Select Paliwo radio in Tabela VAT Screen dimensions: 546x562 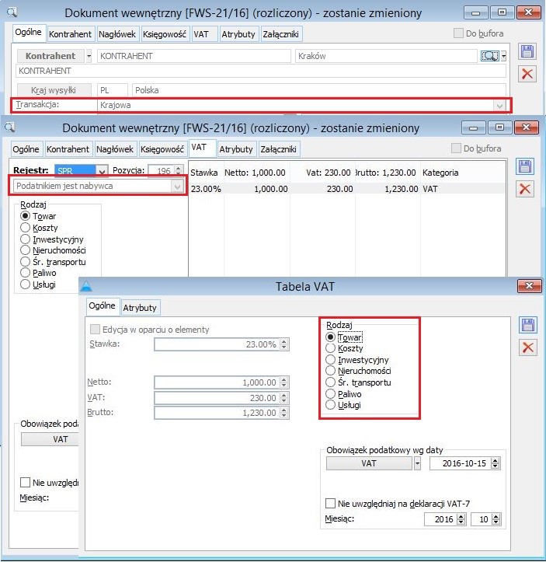click(x=330, y=393)
